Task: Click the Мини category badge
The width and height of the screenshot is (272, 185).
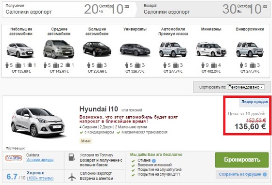Action: click(85, 141)
